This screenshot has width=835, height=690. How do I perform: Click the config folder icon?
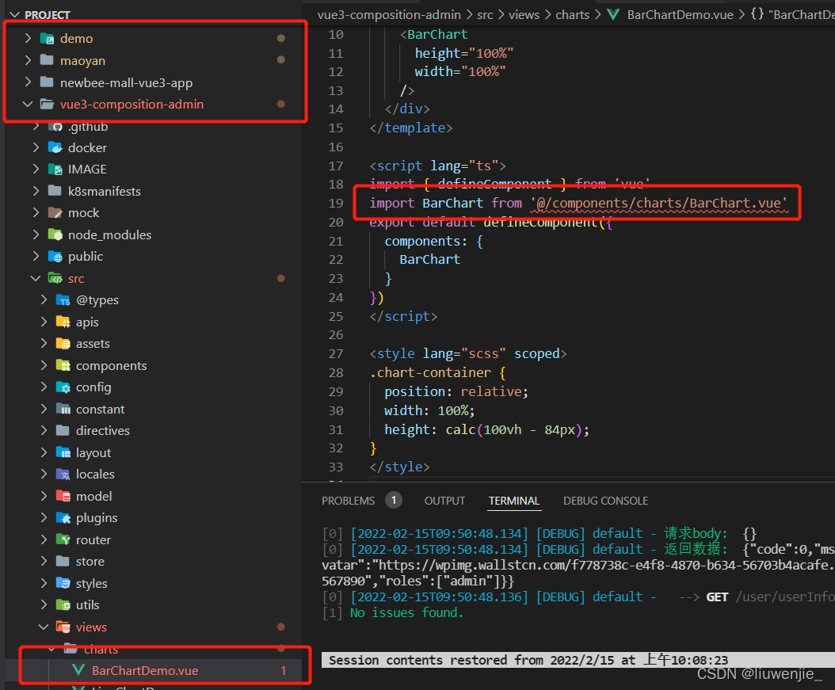(63, 387)
